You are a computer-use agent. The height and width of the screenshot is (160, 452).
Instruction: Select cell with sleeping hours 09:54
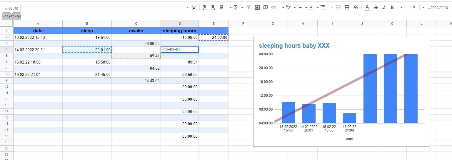point(180,62)
